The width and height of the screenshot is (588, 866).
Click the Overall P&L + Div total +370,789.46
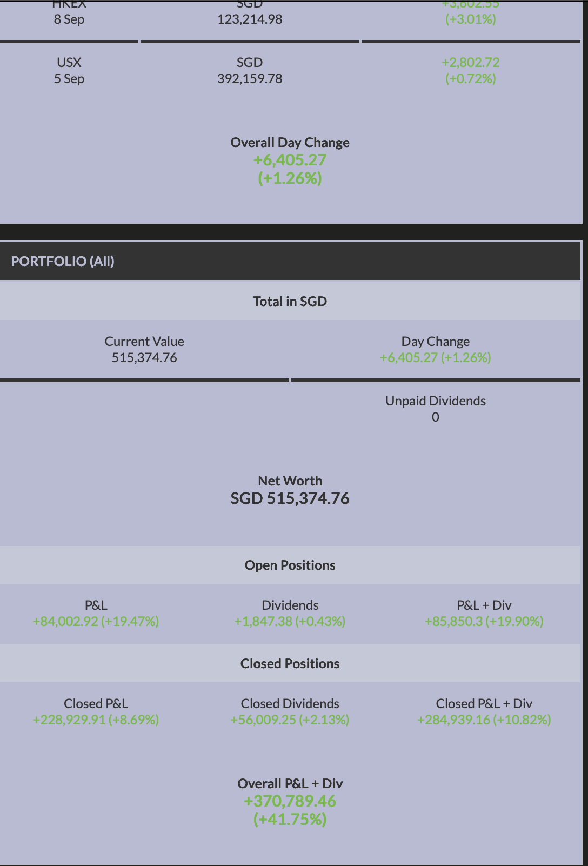[x=290, y=801]
